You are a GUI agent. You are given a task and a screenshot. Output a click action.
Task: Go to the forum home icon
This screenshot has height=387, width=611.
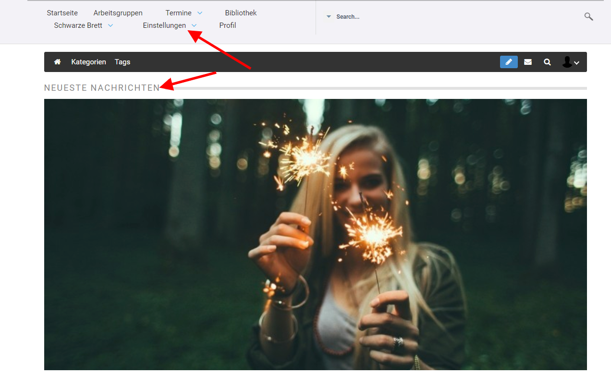pos(58,62)
